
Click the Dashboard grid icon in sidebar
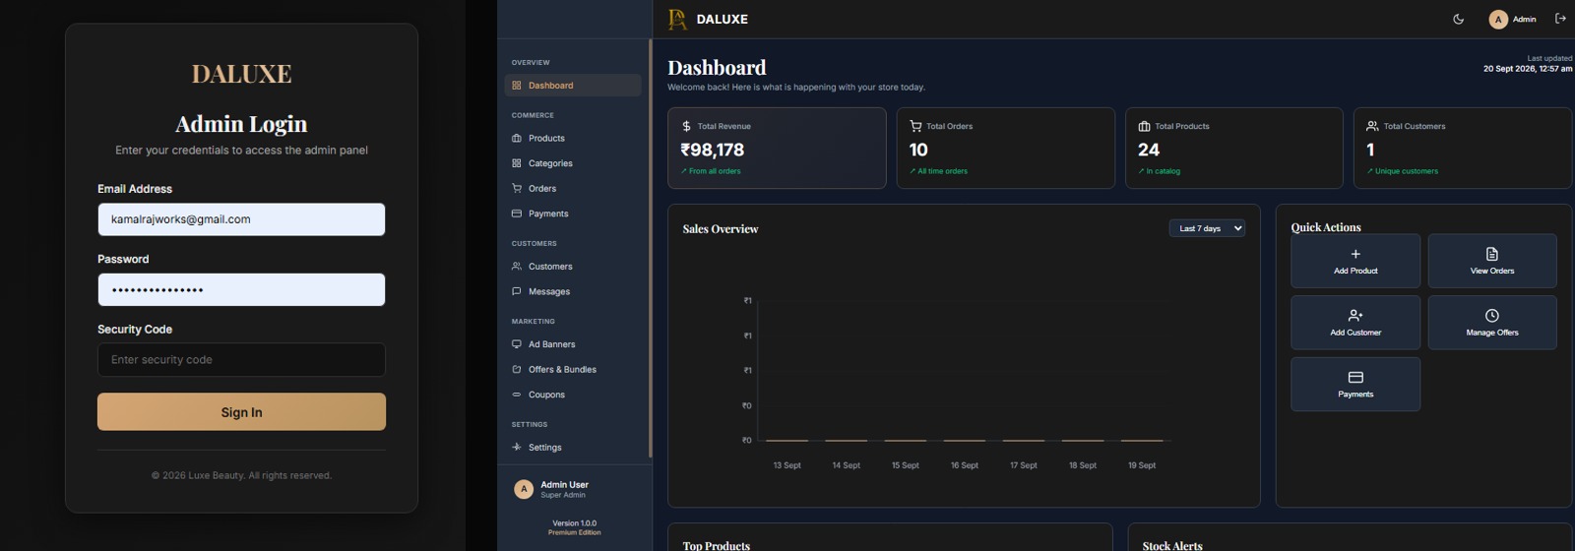click(517, 86)
